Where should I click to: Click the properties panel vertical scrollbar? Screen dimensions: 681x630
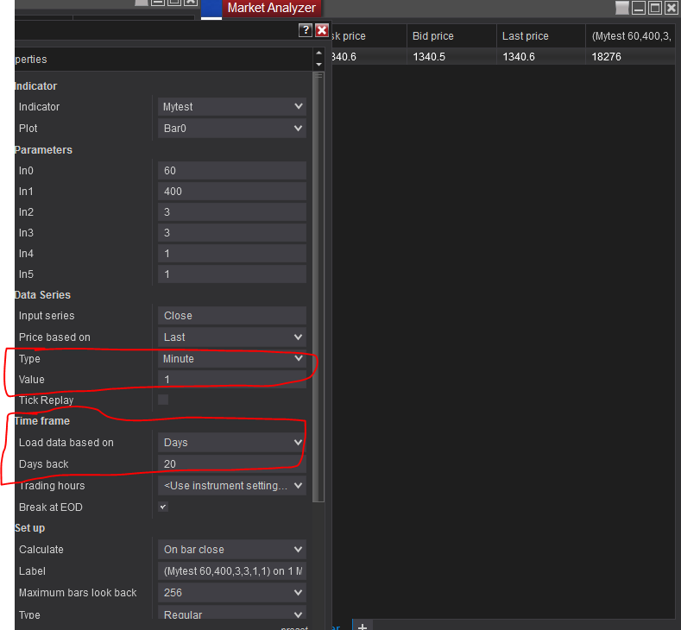click(318, 287)
